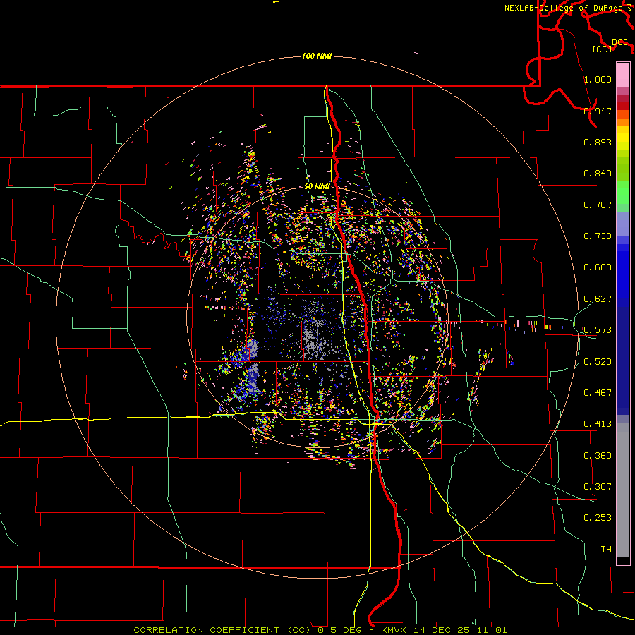Click the 0.467 value on the scale
This screenshot has height=635, width=635.
598,393
